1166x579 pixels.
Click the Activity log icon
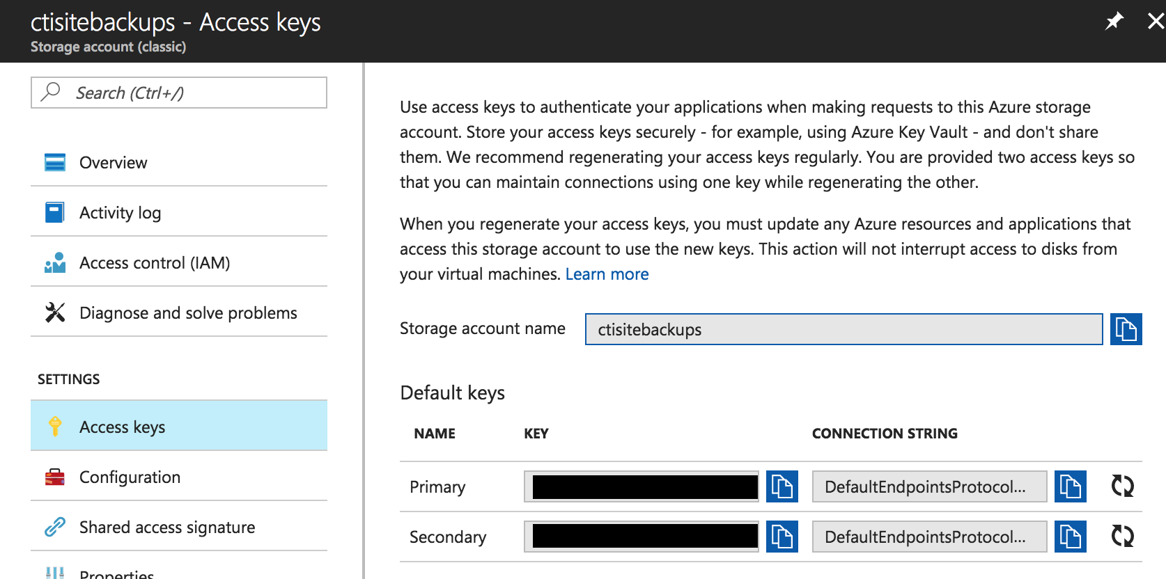[54, 212]
